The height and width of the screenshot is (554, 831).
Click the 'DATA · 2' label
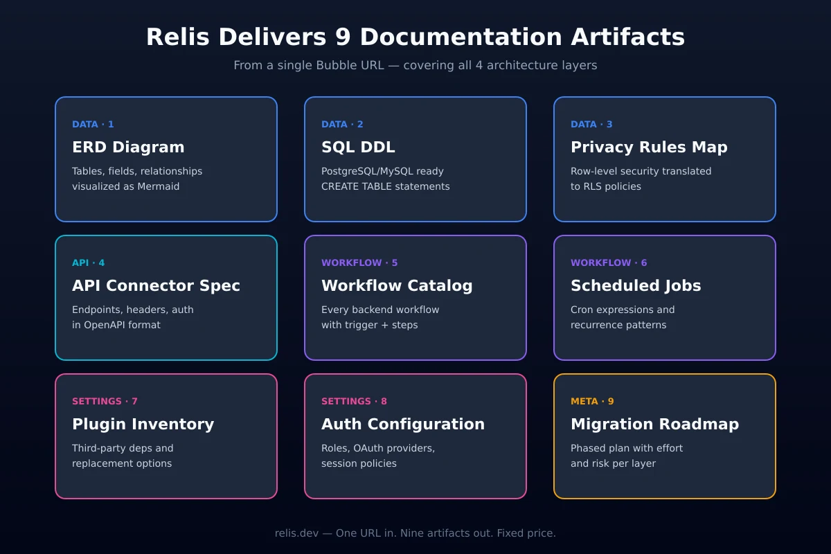point(342,125)
